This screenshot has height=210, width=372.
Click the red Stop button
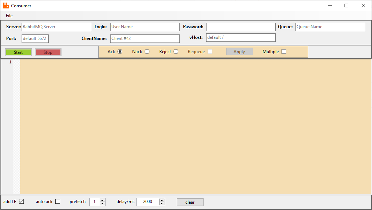tap(48, 52)
